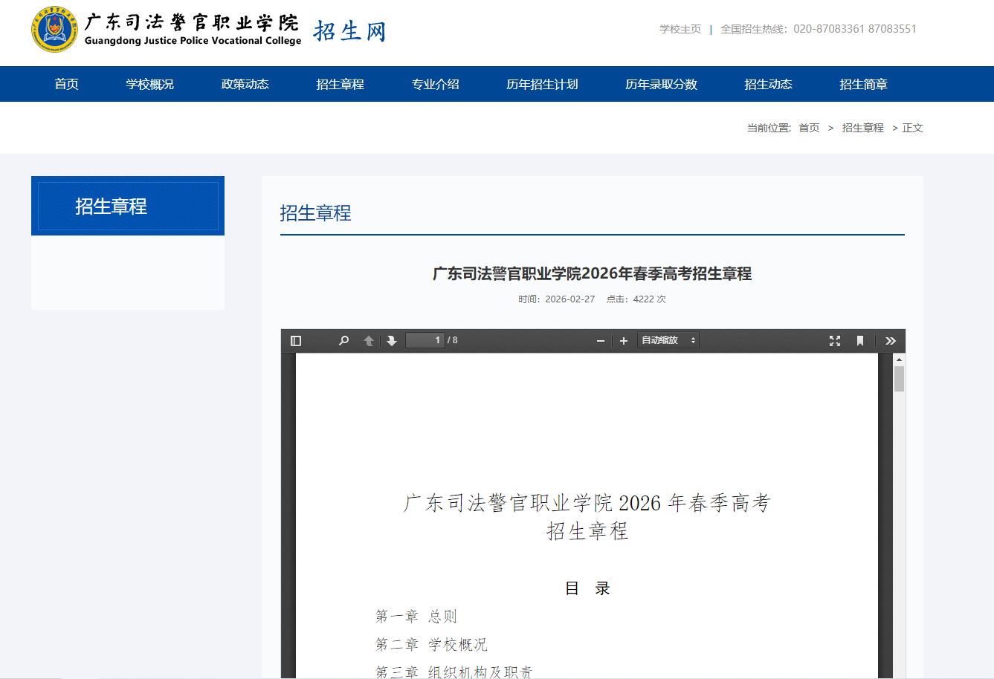Toggle the PDF sidebar panel

click(295, 339)
